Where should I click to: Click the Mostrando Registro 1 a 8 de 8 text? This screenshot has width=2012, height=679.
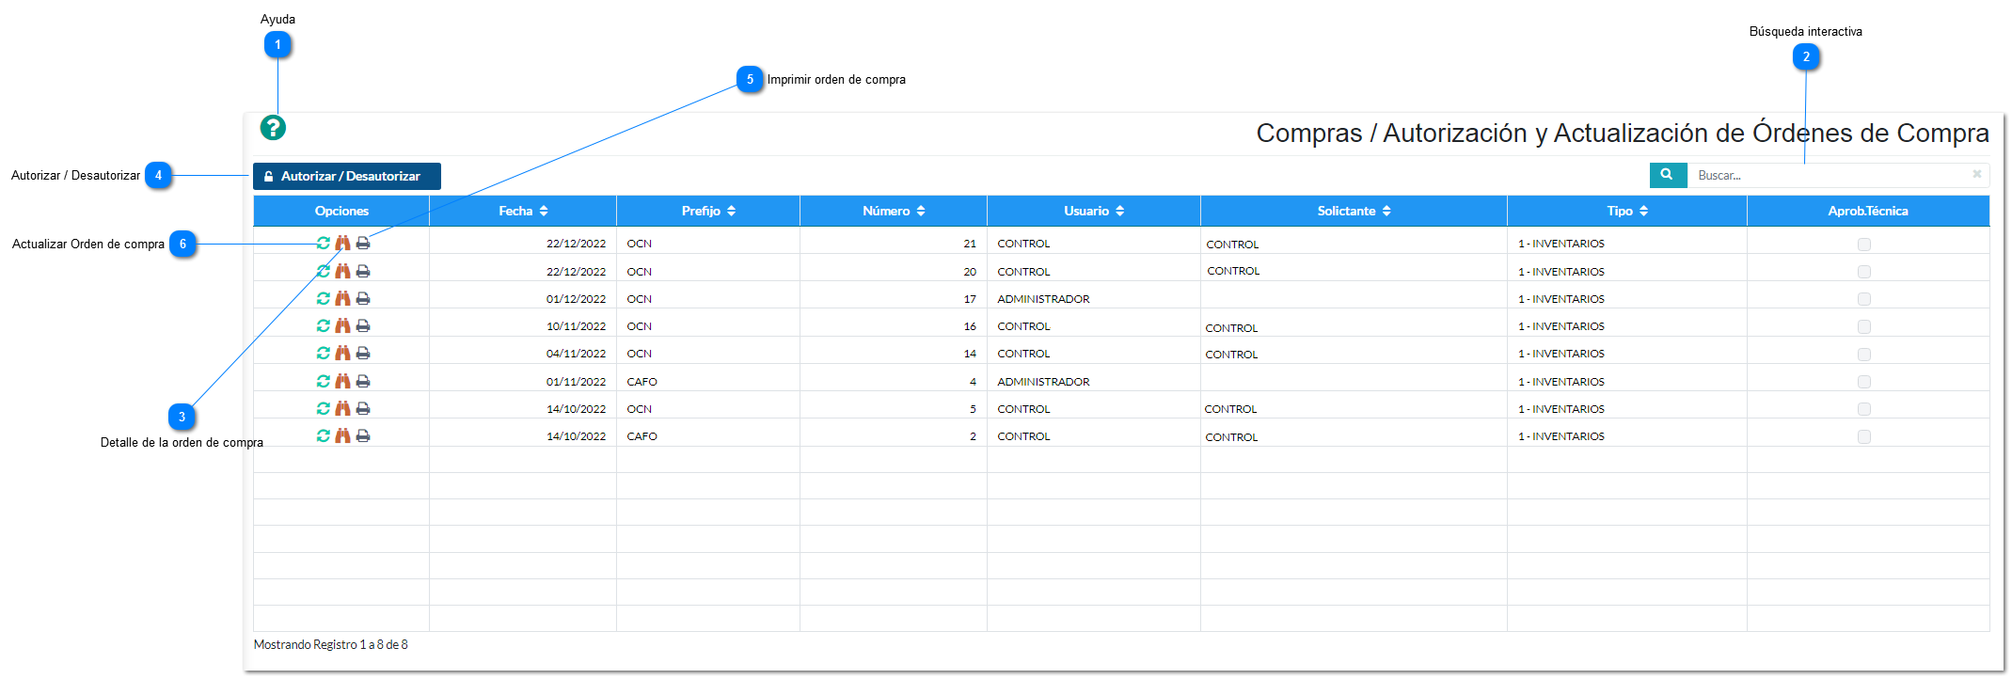pos(330,644)
